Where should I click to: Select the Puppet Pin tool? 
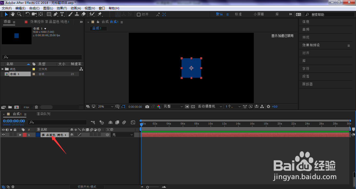(x=100, y=14)
